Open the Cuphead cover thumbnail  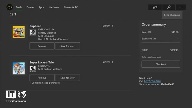pyautogui.click(x=19, y=32)
